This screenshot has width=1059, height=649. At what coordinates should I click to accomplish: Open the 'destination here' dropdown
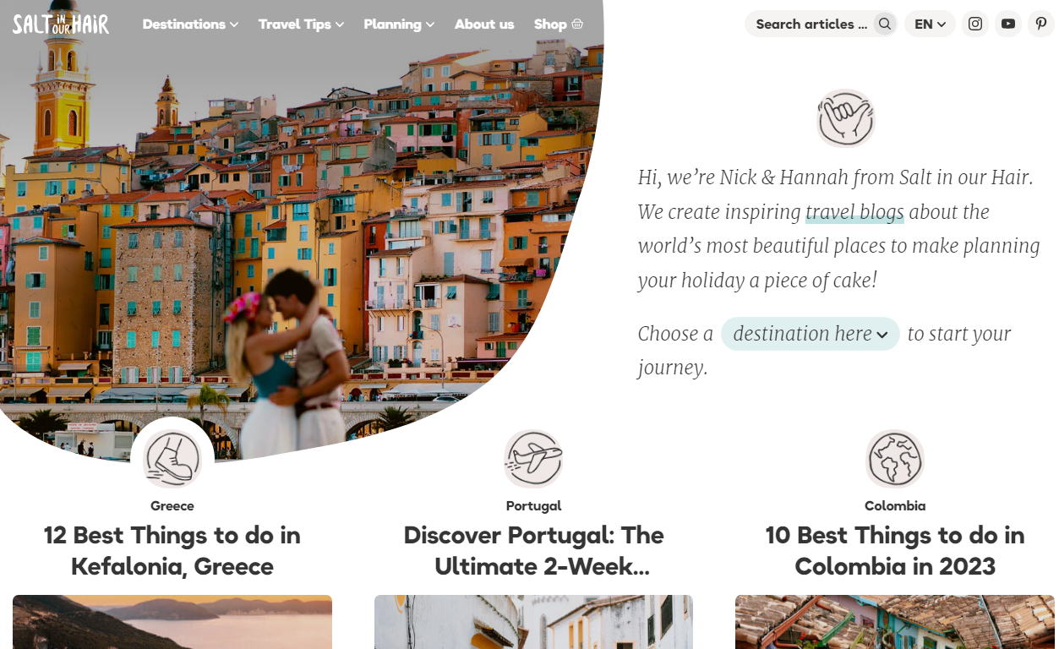[x=810, y=334]
